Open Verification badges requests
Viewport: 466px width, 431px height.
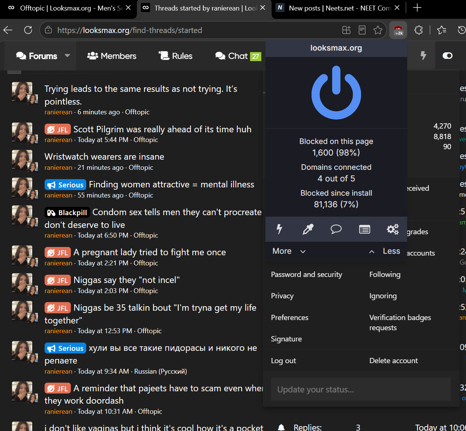(x=400, y=322)
